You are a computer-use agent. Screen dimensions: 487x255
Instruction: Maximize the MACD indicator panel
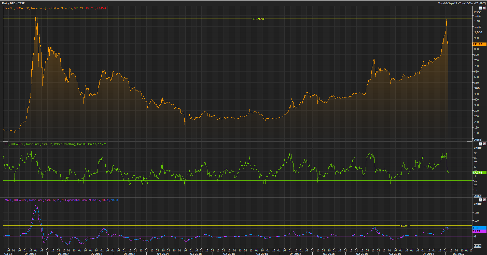point(480,200)
